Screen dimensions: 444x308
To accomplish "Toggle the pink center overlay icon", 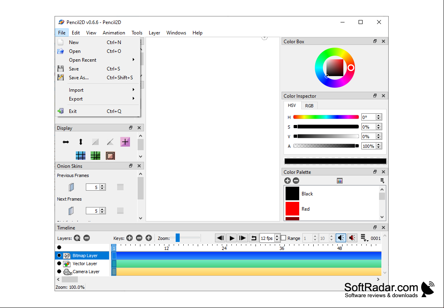I will [x=125, y=142].
